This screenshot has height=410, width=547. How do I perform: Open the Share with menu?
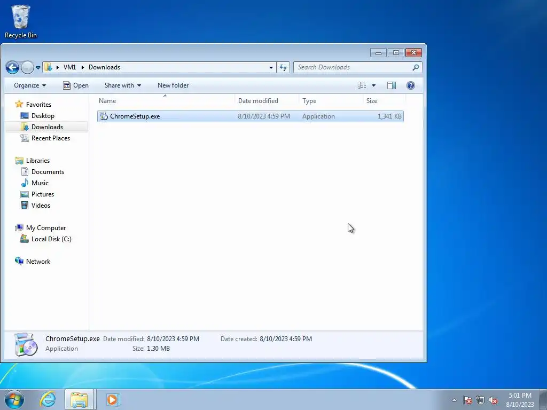click(122, 85)
